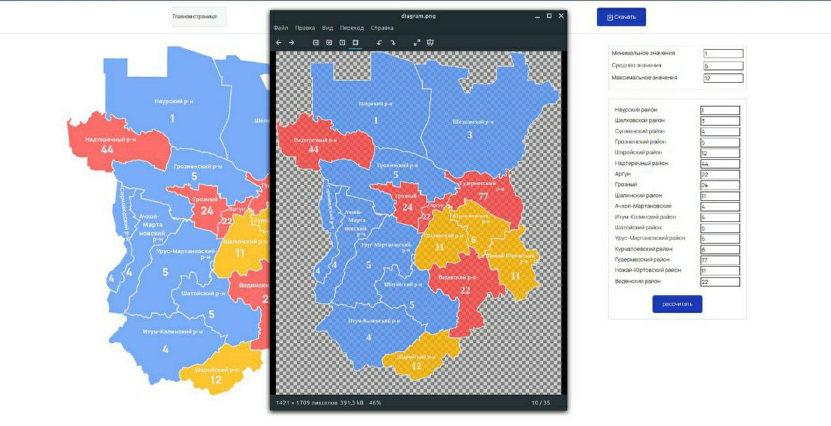
Task: Open the Файл menu
Action: point(280,28)
